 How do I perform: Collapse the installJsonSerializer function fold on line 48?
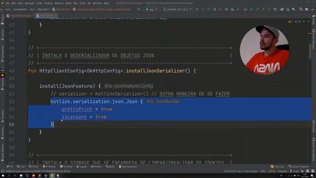pyautogui.click(x=26, y=71)
